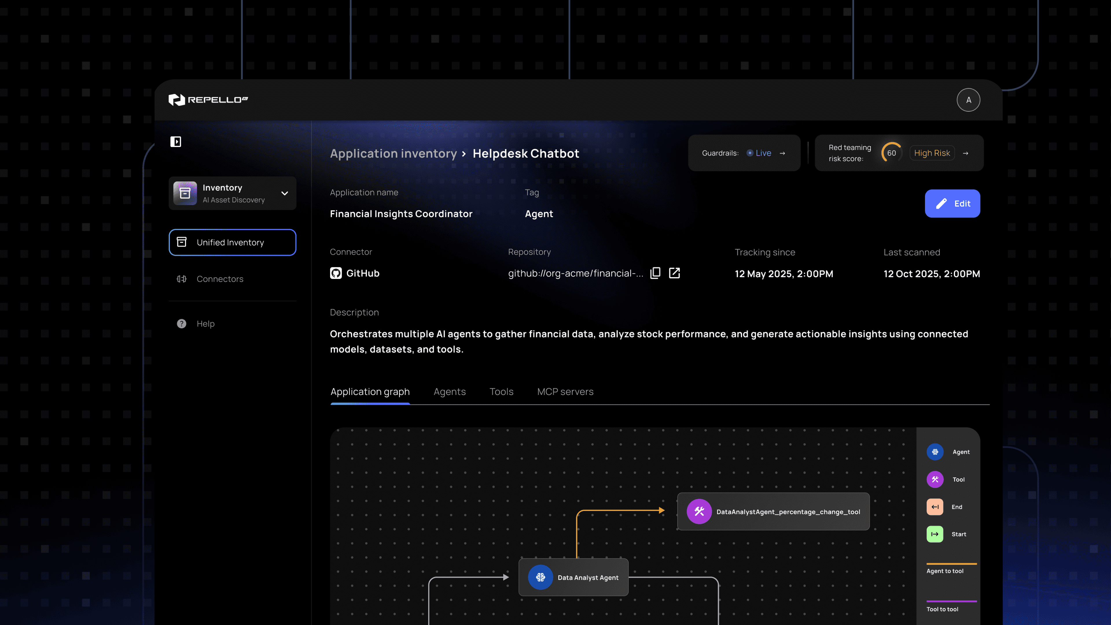The width and height of the screenshot is (1111, 625).
Task: Click the Guardrails Live status indicator
Action: point(759,153)
